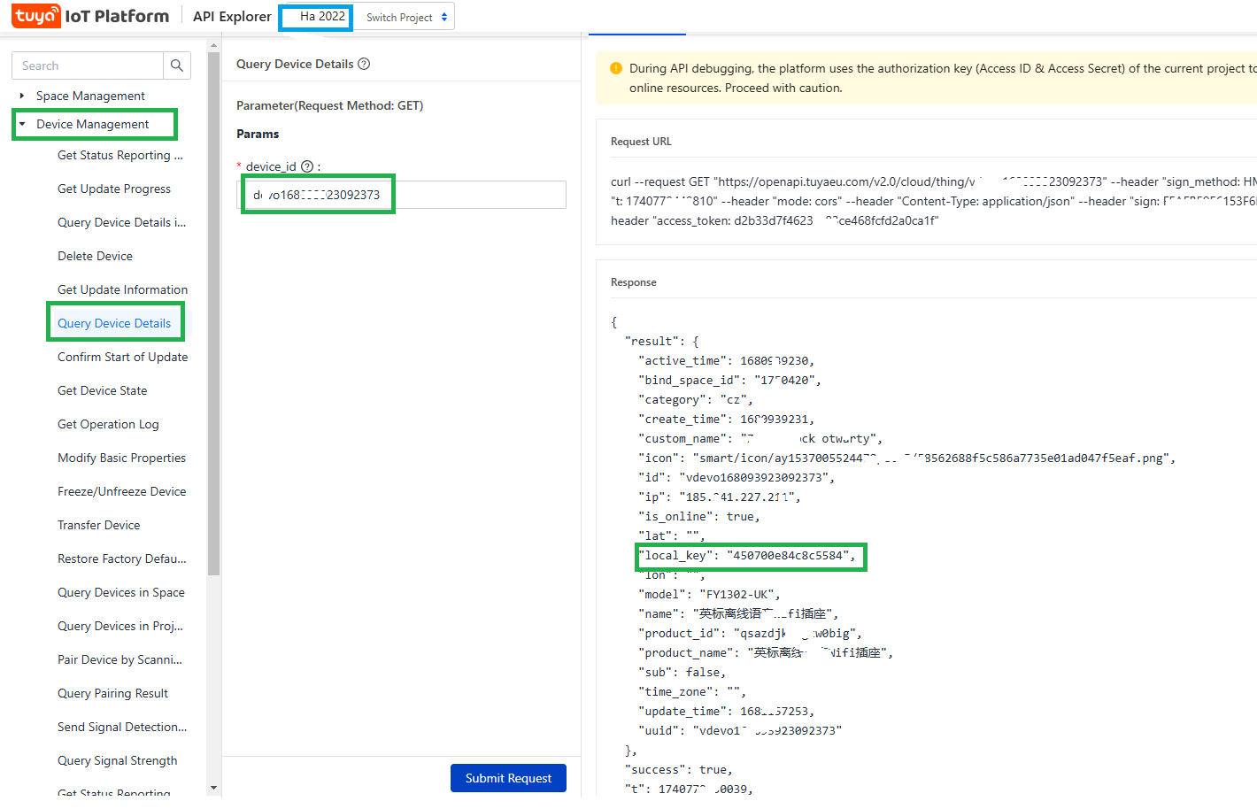Select Freeze/Unfreeze Device item
Image resolution: width=1257 pixels, height=809 pixels.
(x=121, y=491)
